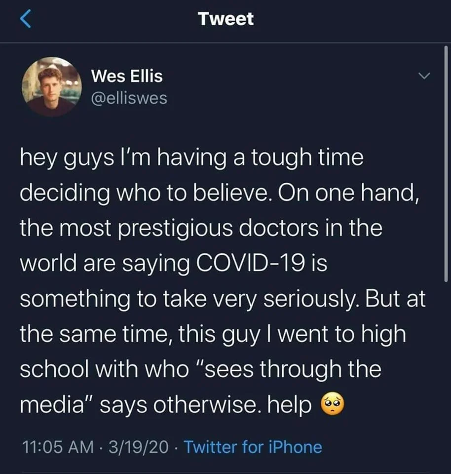Viewport: 451px width, 474px height.
Task: Open Wes Ellis's profile picture
Action: coord(52,87)
